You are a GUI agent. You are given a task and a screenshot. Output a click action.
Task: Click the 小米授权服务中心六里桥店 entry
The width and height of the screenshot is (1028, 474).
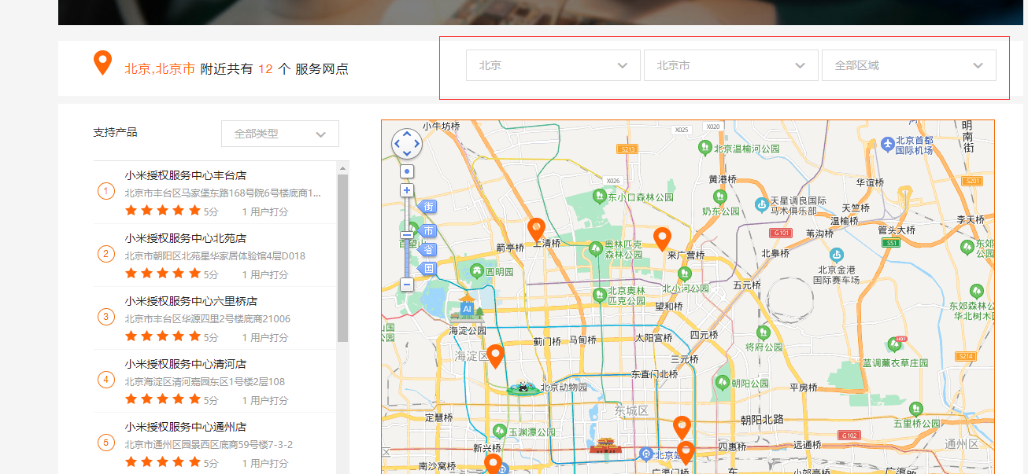[190, 301]
